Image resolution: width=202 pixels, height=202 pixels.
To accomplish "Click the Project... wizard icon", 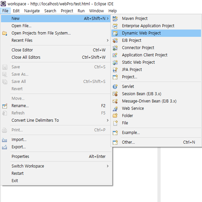I will click(115, 77).
